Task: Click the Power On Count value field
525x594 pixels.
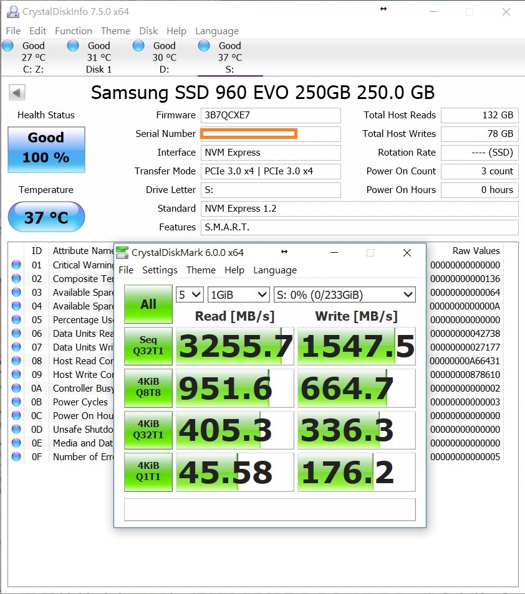Action: coord(479,171)
